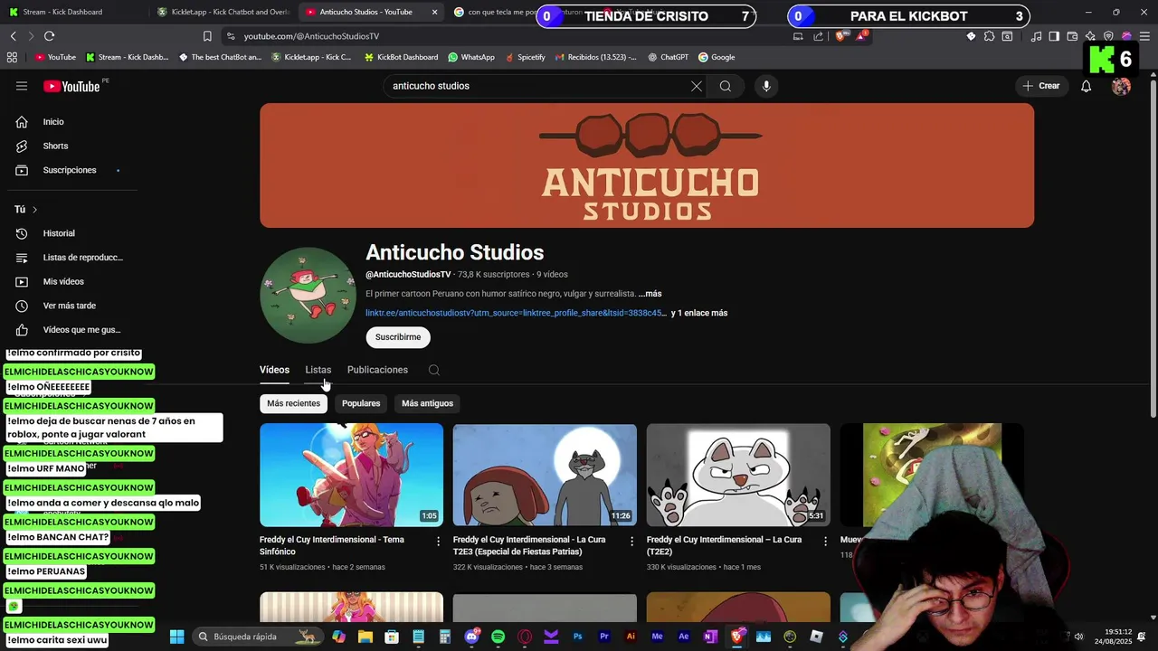Open Discord from the taskbar
1158x651 pixels.
(x=471, y=637)
